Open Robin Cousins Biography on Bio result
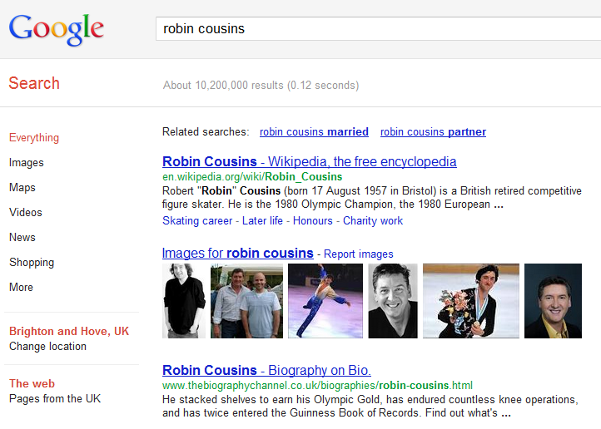The height and width of the screenshot is (429, 601). pos(266,370)
